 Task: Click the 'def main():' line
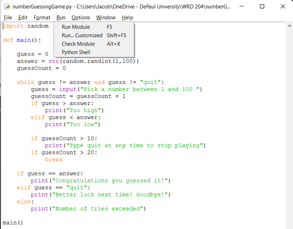[22, 40]
